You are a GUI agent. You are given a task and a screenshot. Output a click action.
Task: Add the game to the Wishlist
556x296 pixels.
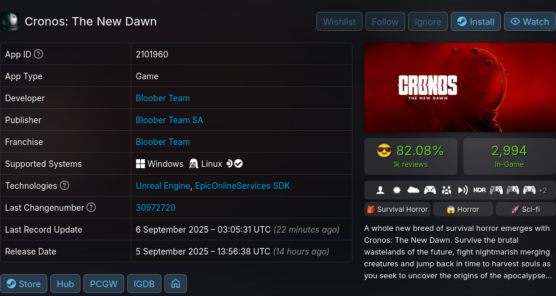[340, 22]
